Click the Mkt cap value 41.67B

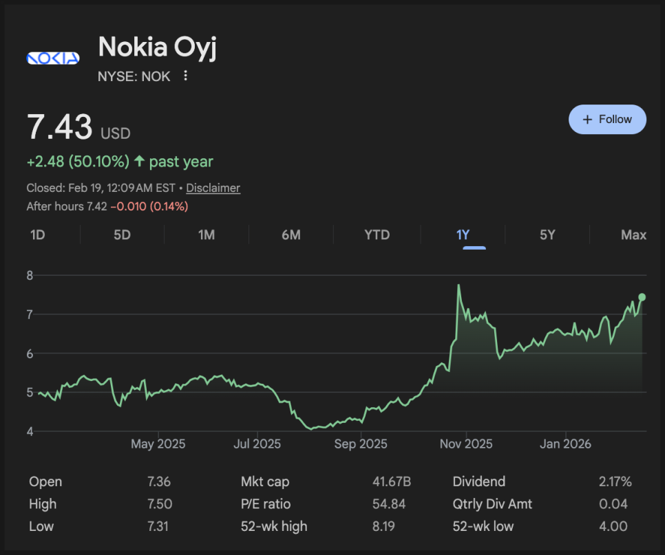[391, 481]
